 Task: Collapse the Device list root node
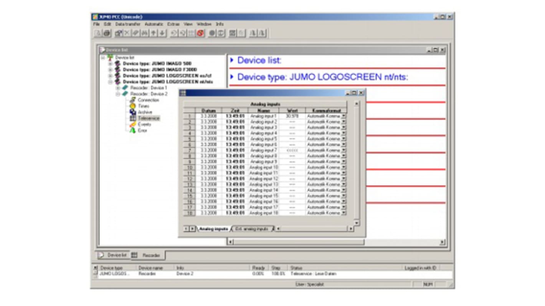(x=103, y=58)
